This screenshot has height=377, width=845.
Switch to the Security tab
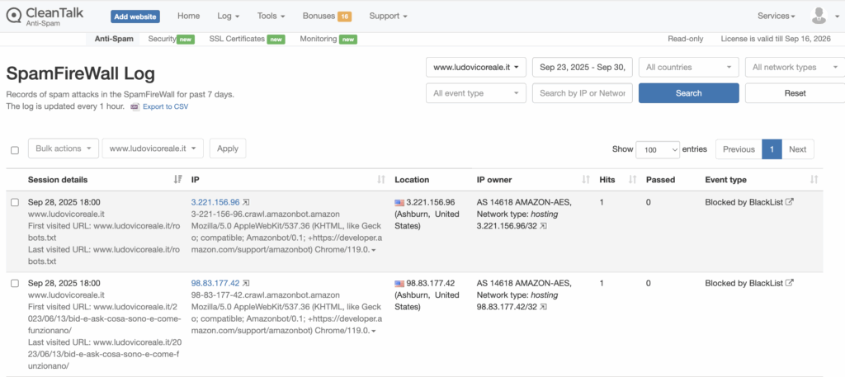[172, 39]
